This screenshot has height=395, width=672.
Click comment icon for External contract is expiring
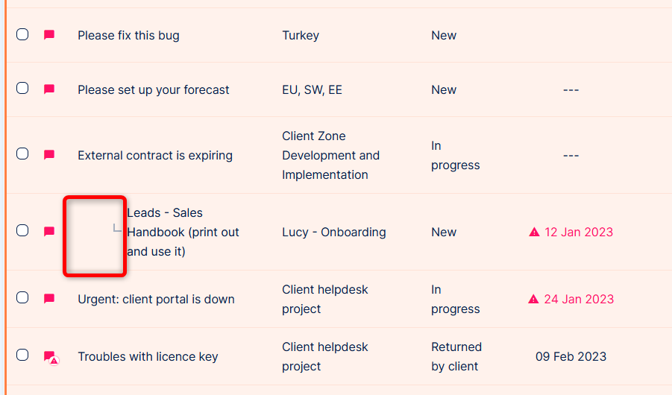point(49,155)
